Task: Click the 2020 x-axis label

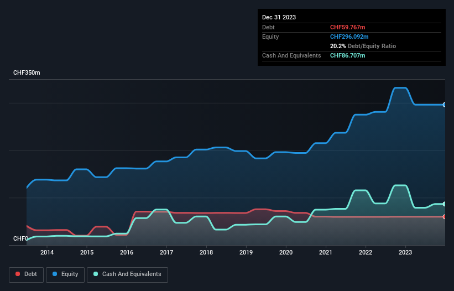Action: point(286,252)
